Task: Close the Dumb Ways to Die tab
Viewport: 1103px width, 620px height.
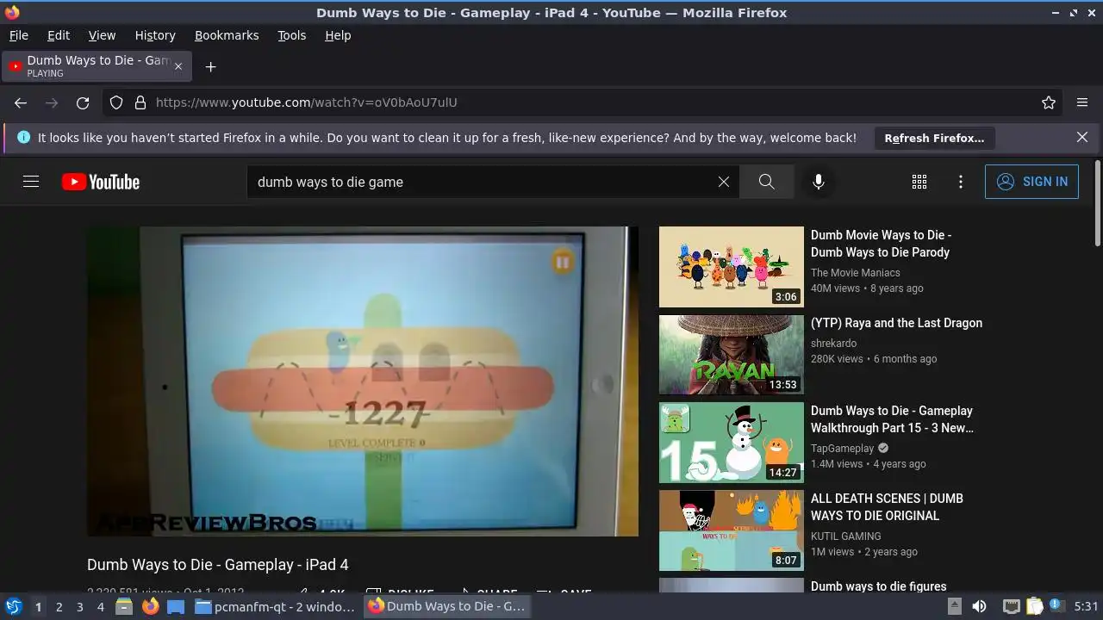Action: [x=178, y=66]
